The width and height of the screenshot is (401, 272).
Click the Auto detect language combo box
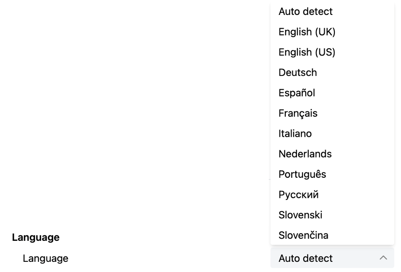point(332,258)
